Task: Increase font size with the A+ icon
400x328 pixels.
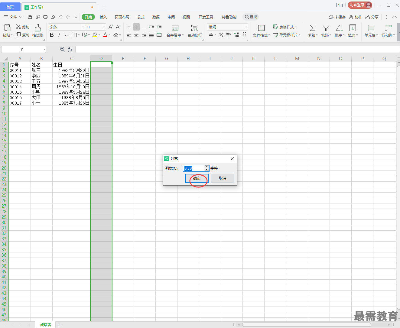Action: [111, 27]
